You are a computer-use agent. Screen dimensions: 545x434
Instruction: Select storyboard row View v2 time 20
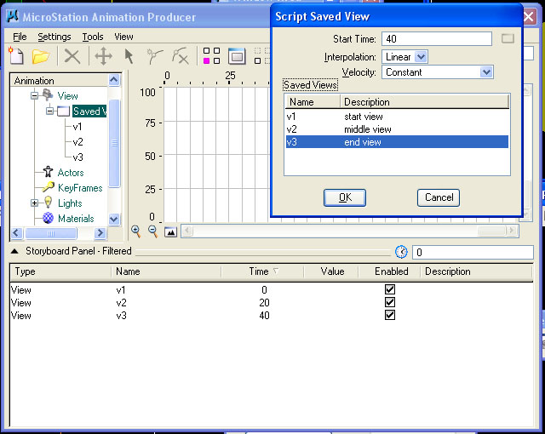pos(271,302)
